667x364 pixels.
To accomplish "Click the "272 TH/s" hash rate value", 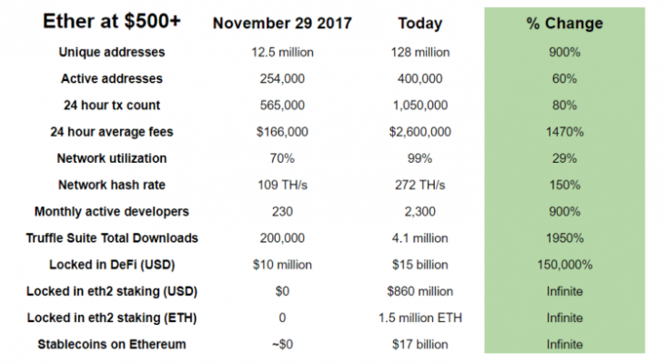I will tap(419, 185).
